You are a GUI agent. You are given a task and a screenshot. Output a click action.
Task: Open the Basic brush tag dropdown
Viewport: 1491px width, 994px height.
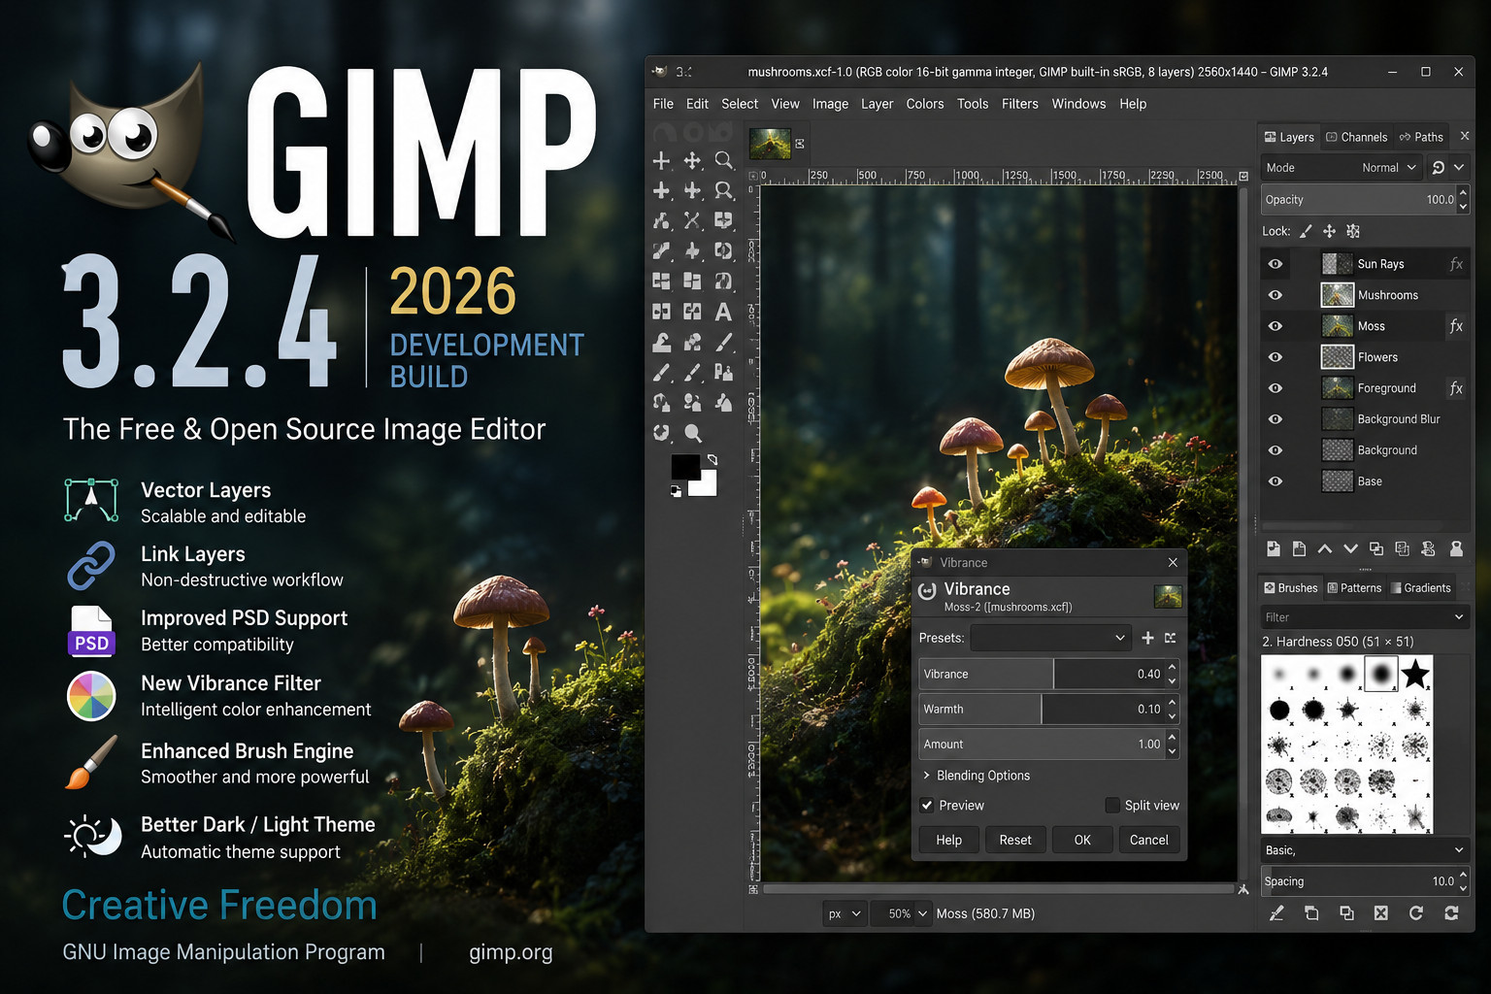(1364, 849)
